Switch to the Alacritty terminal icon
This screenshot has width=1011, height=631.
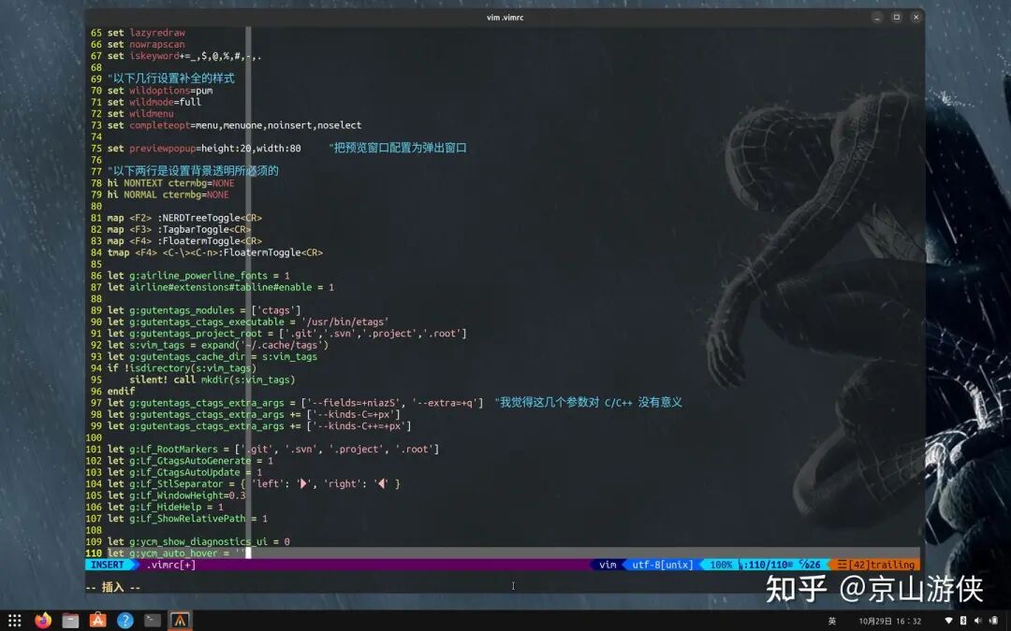(x=180, y=620)
